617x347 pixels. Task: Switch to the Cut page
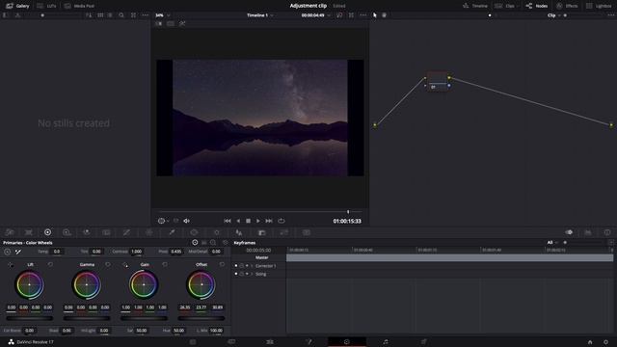coord(231,342)
